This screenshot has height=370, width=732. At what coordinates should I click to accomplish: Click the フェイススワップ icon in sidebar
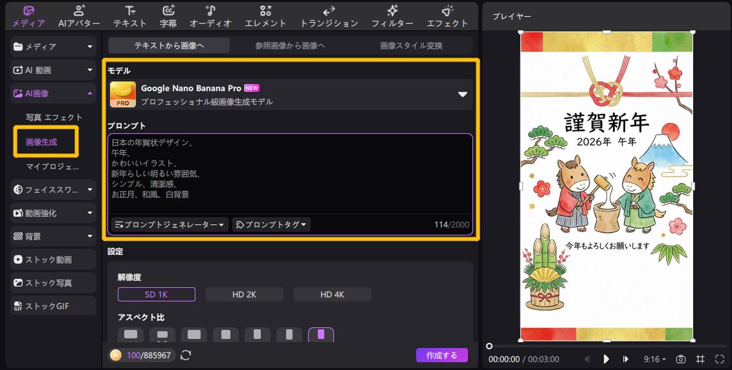tap(18, 190)
